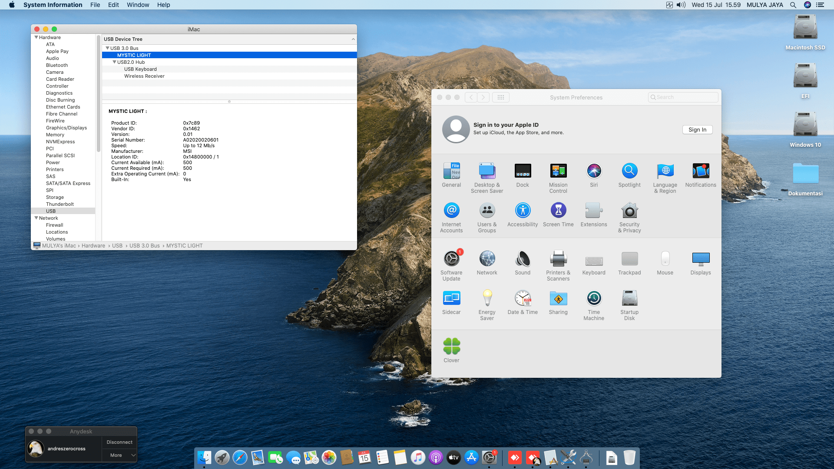The height and width of the screenshot is (469, 834).
Task: Open Time Machine preferences
Action: (x=594, y=305)
